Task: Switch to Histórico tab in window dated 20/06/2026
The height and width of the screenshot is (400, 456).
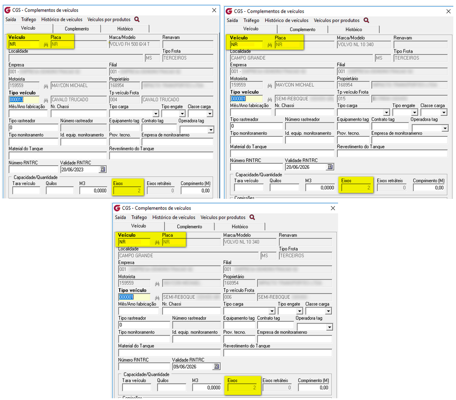Action: 354,29
